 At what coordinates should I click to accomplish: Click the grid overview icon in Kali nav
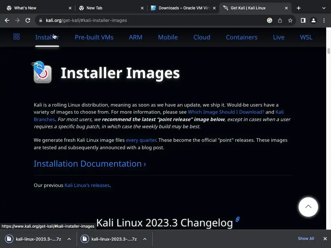(x=16, y=37)
